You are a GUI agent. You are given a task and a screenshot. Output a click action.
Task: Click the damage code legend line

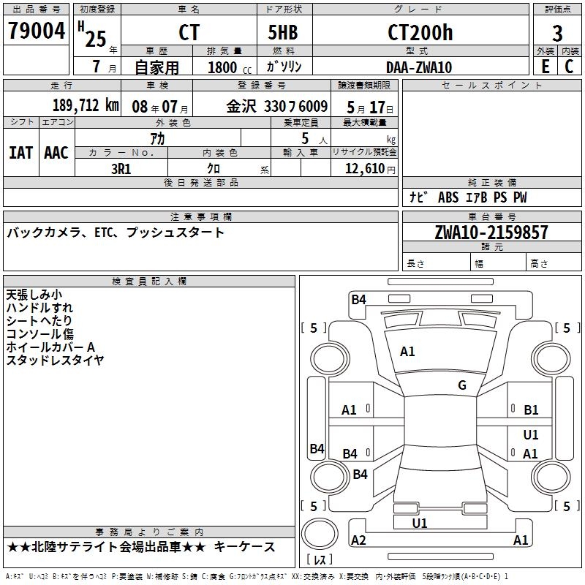(x=257, y=577)
